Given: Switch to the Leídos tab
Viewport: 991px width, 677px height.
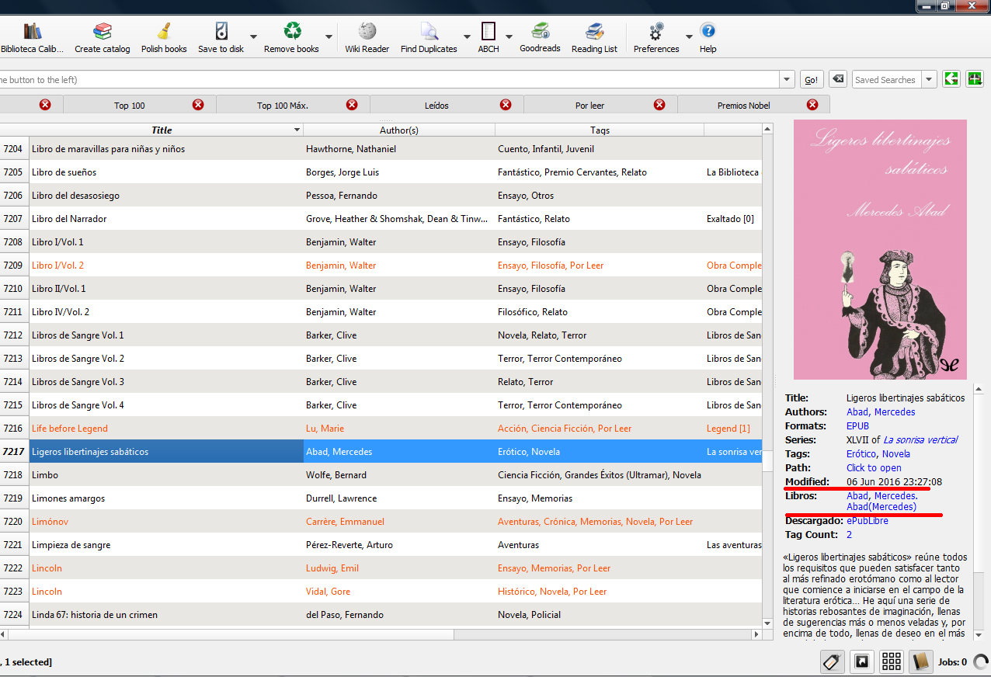Looking at the screenshot, I should click(x=436, y=106).
